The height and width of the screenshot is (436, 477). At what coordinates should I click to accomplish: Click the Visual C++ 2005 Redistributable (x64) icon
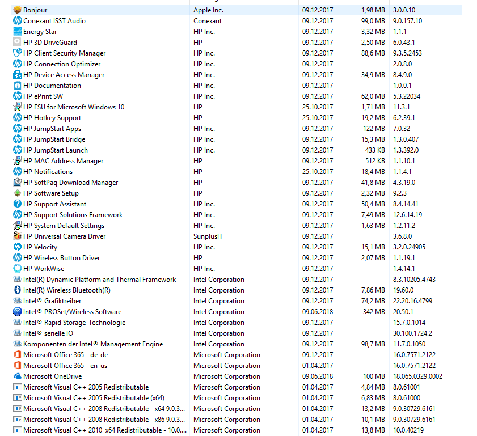18,397
